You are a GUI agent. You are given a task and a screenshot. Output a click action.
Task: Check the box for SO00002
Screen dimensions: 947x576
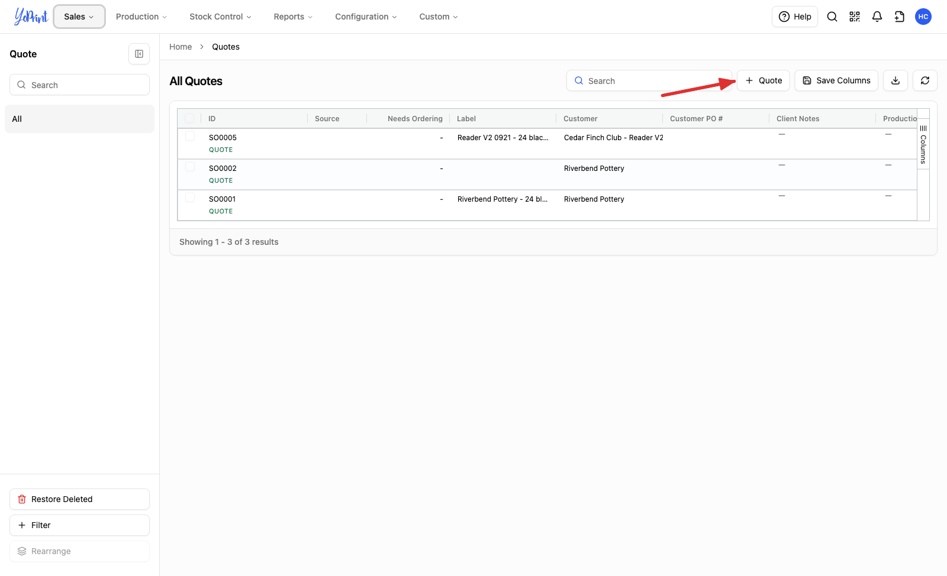[x=190, y=167]
